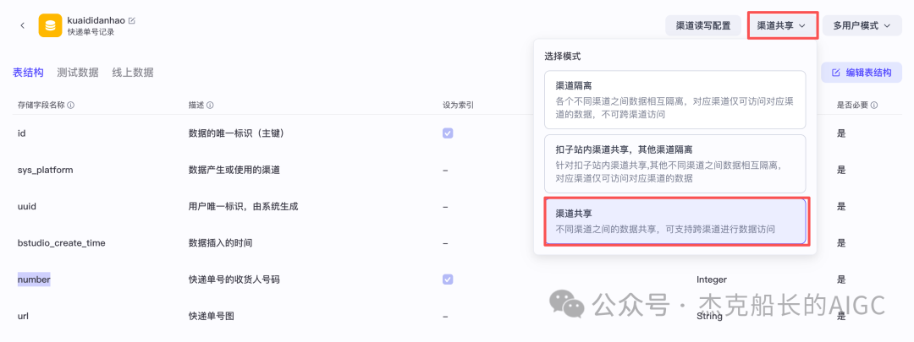Image resolution: width=914 pixels, height=342 pixels.
Task: Click info icon beside 是否必要
Action: [875, 106]
